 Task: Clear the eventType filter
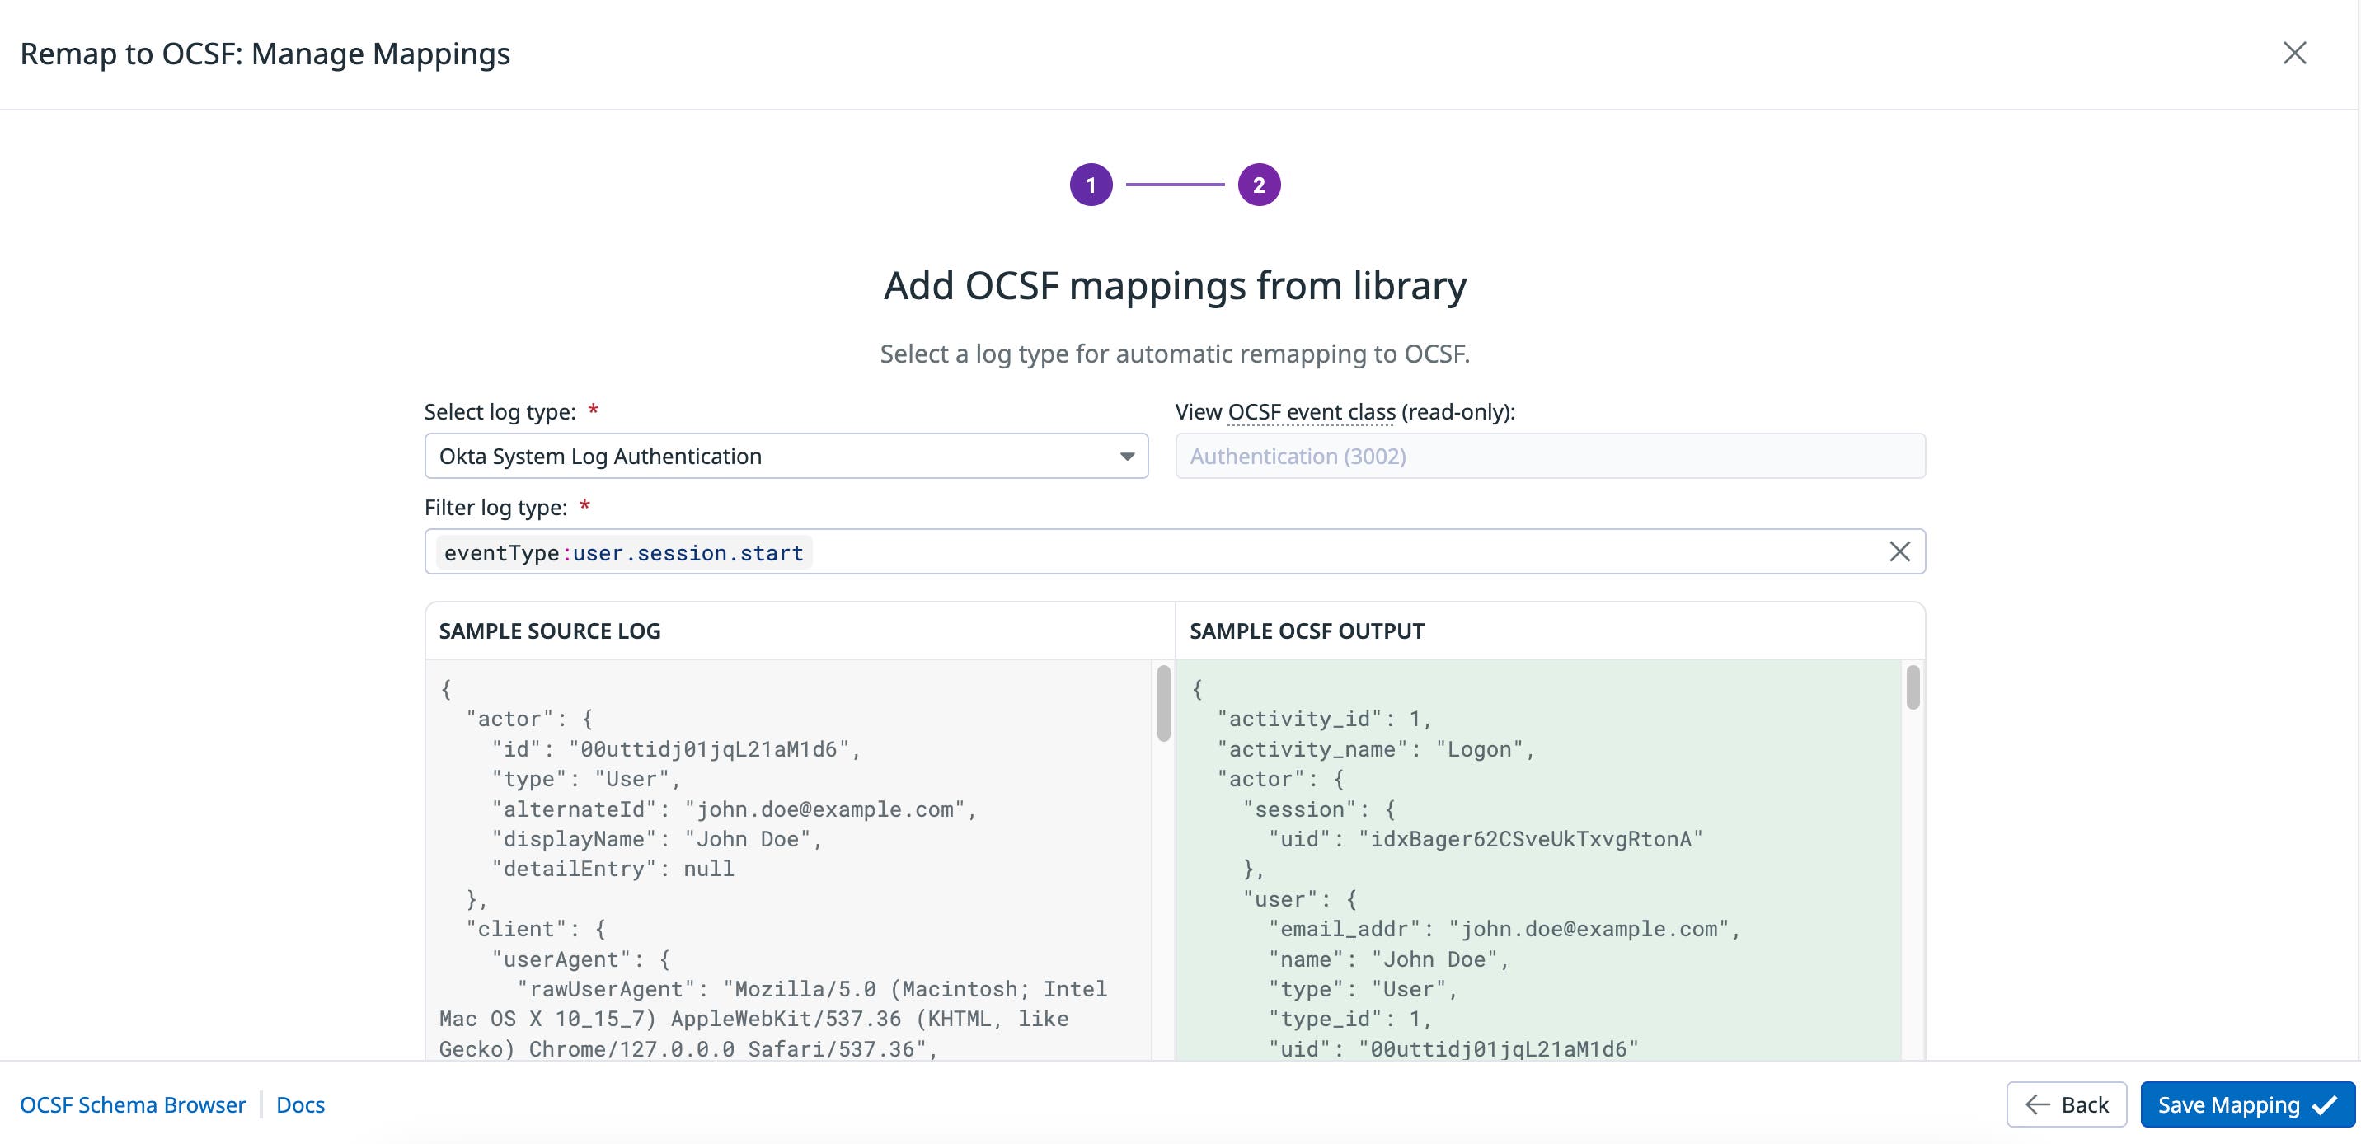pyautogui.click(x=1899, y=551)
